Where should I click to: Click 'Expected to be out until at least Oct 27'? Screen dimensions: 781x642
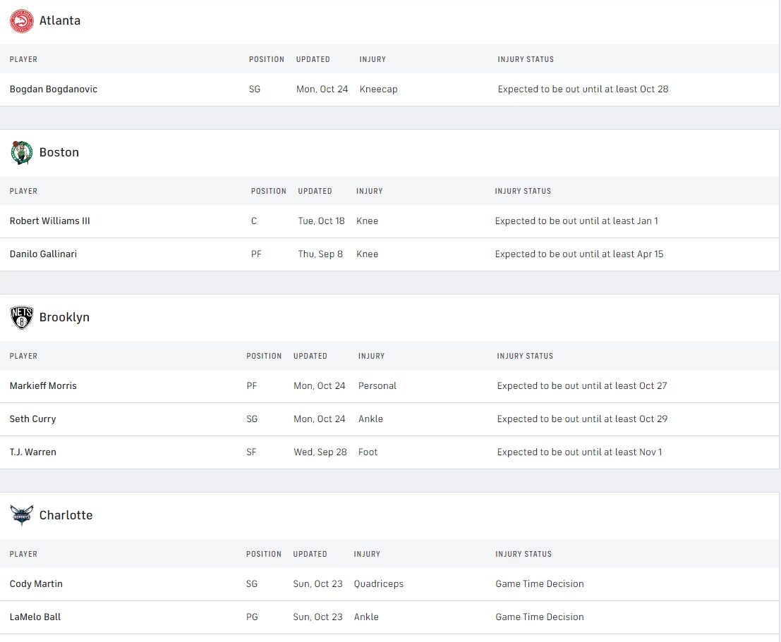[x=582, y=385]
